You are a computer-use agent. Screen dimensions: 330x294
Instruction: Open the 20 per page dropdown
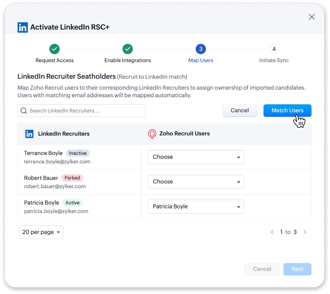click(41, 232)
